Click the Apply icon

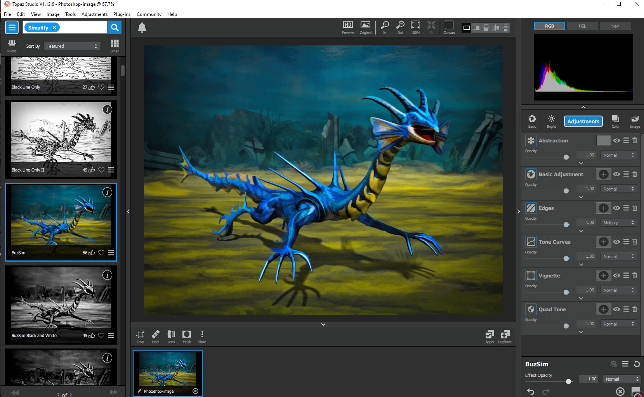(490, 336)
